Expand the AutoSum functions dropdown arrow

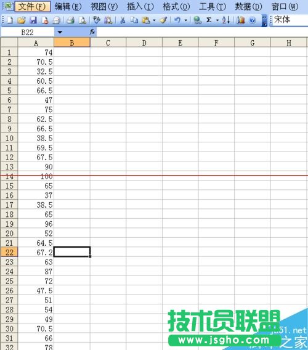217,20
